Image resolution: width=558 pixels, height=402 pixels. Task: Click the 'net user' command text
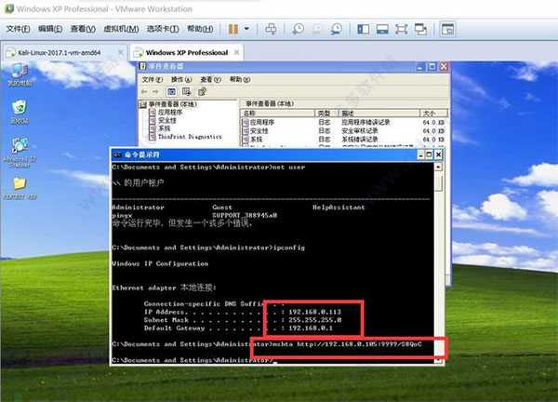click(x=288, y=167)
